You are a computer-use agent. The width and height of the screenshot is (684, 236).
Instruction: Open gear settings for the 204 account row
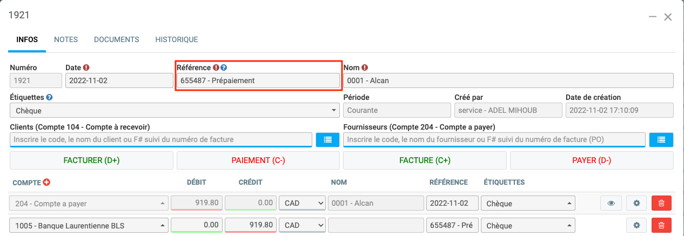coord(636,204)
